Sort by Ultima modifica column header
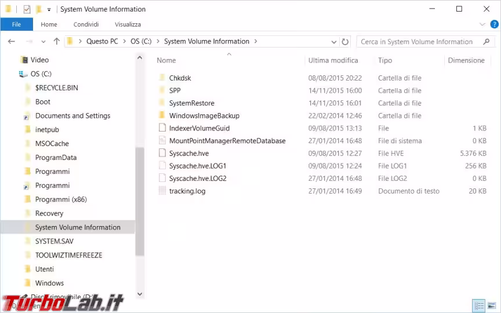 (333, 60)
